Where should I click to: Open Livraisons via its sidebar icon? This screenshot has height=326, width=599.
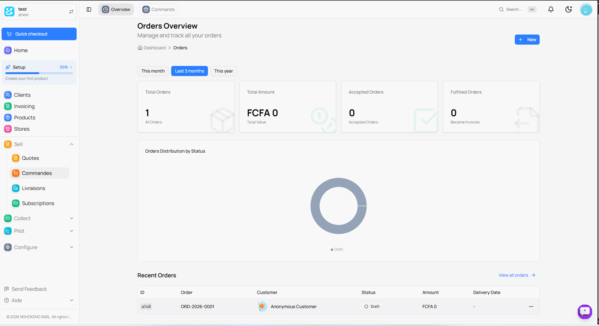(x=16, y=188)
